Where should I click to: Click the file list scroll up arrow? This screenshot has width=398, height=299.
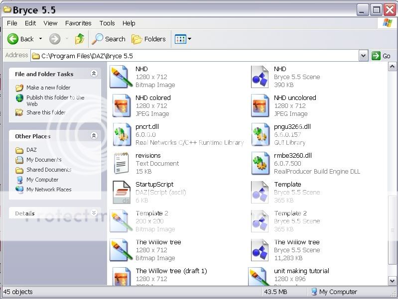point(392,67)
